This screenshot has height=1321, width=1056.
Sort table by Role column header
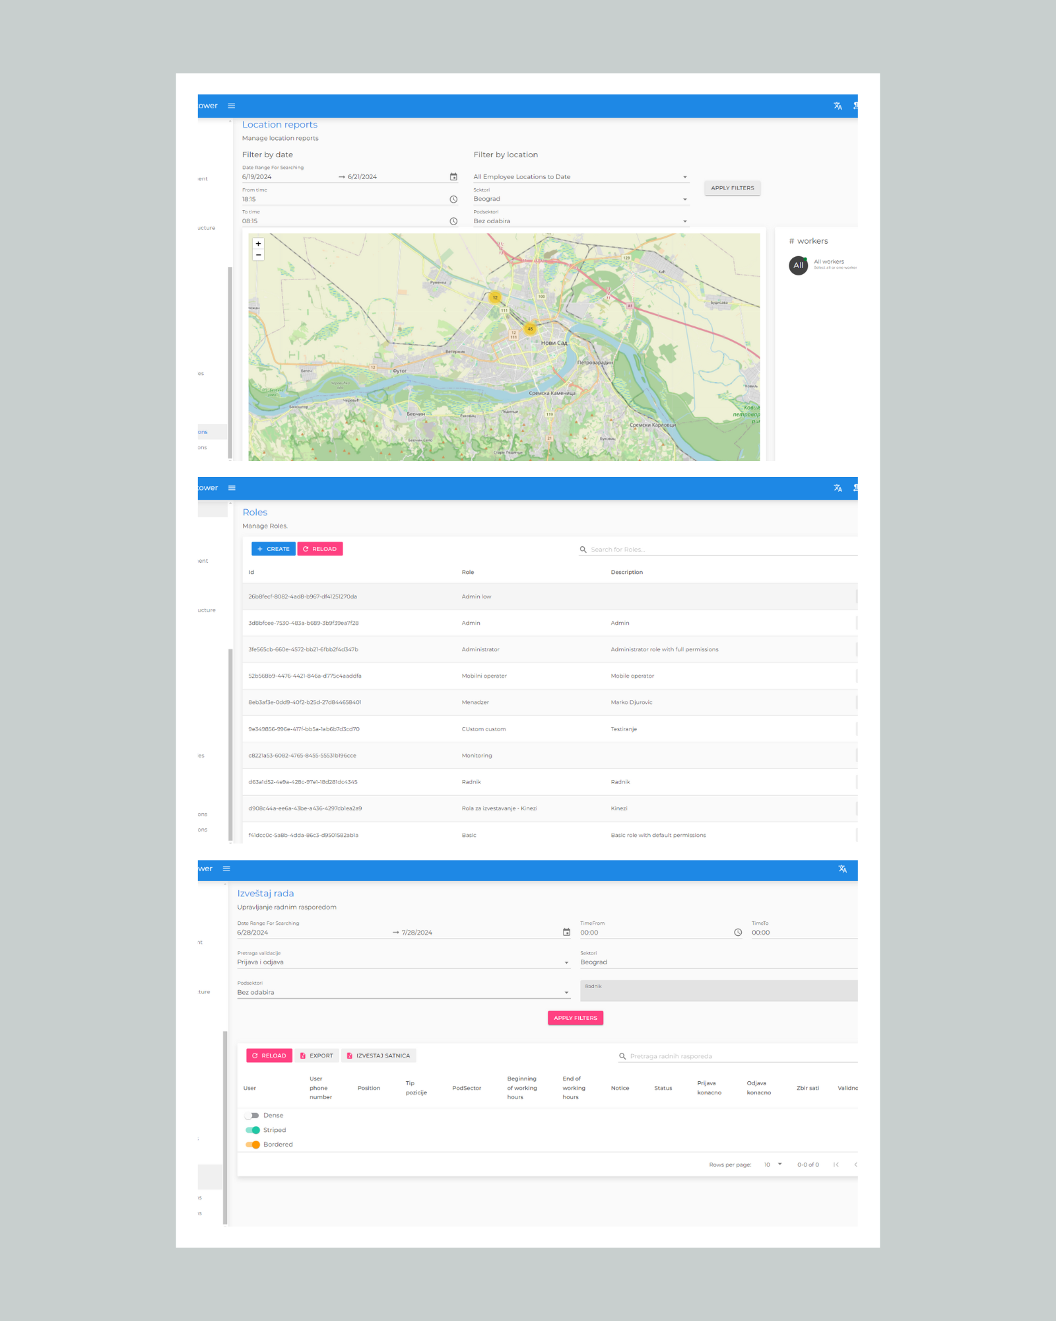point(468,573)
